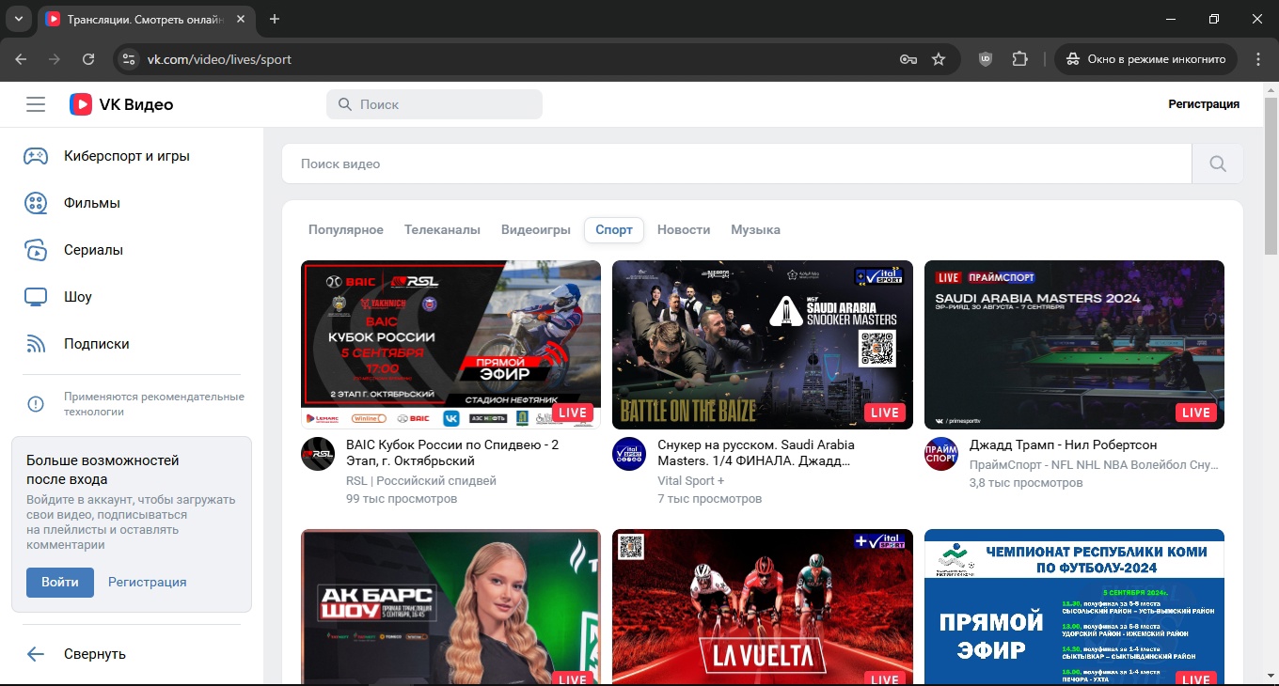Select Киберспорт и игры in sidebar
1279x686 pixels.
[x=127, y=156]
